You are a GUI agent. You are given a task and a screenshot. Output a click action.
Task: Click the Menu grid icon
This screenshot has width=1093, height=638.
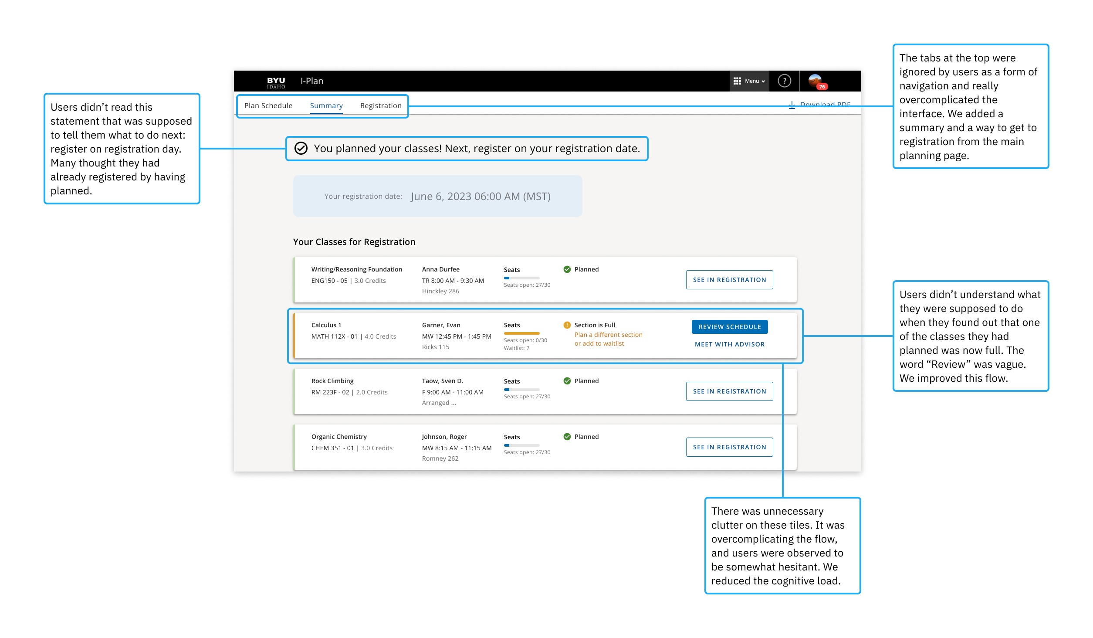[737, 81]
